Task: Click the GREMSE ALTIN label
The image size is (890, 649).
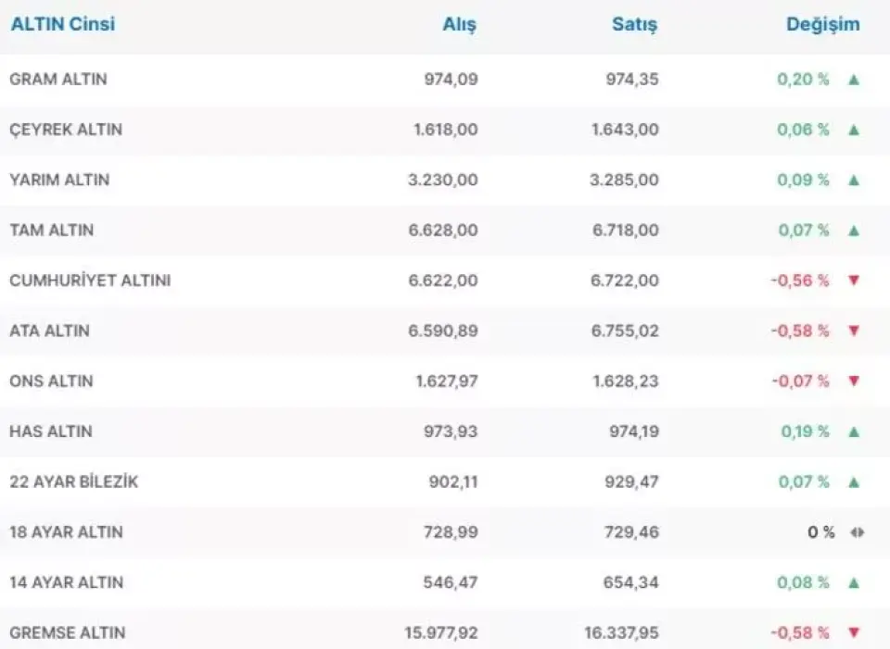Action: [67, 633]
